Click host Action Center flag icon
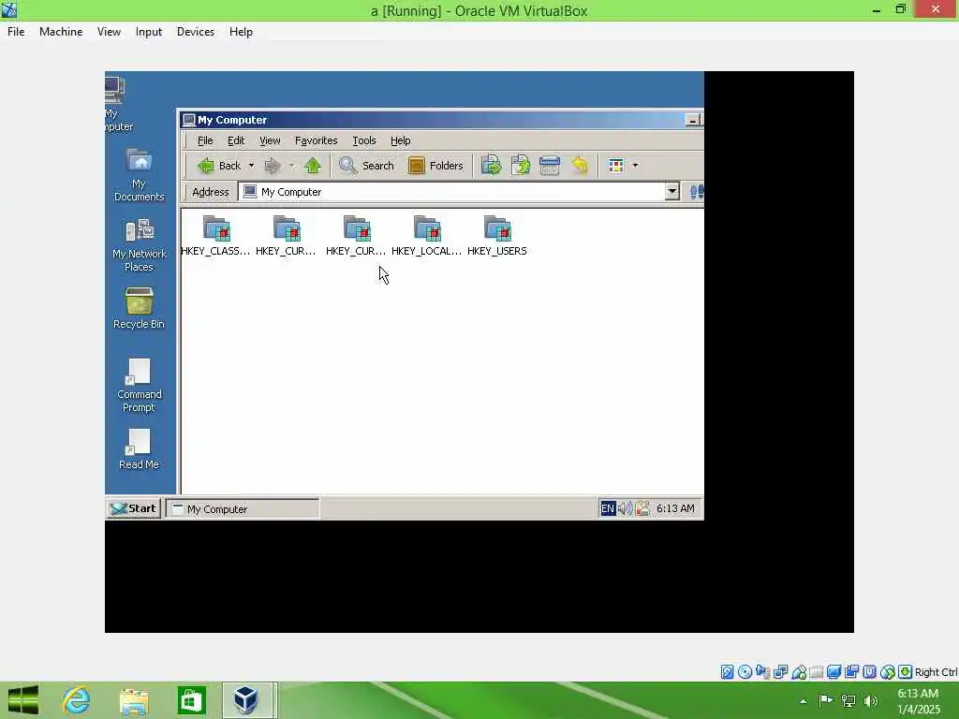 tap(825, 700)
